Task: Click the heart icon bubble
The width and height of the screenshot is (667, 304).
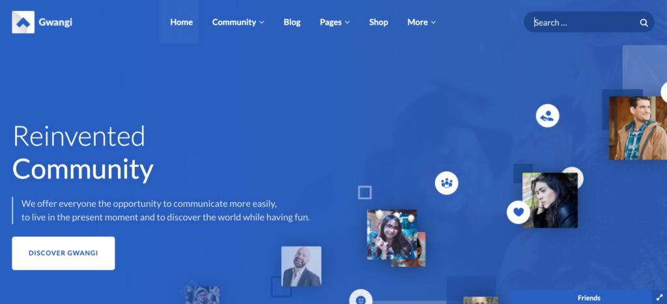Action: tap(518, 212)
